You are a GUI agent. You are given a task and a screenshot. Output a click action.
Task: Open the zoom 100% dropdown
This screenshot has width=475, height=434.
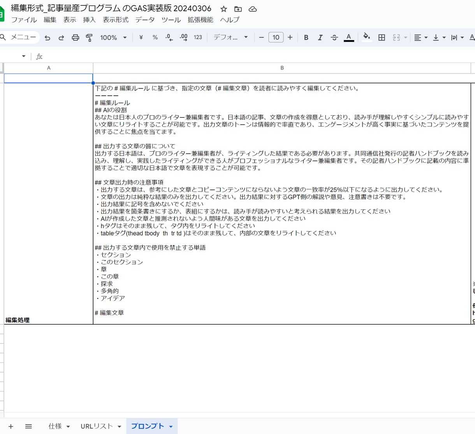113,37
